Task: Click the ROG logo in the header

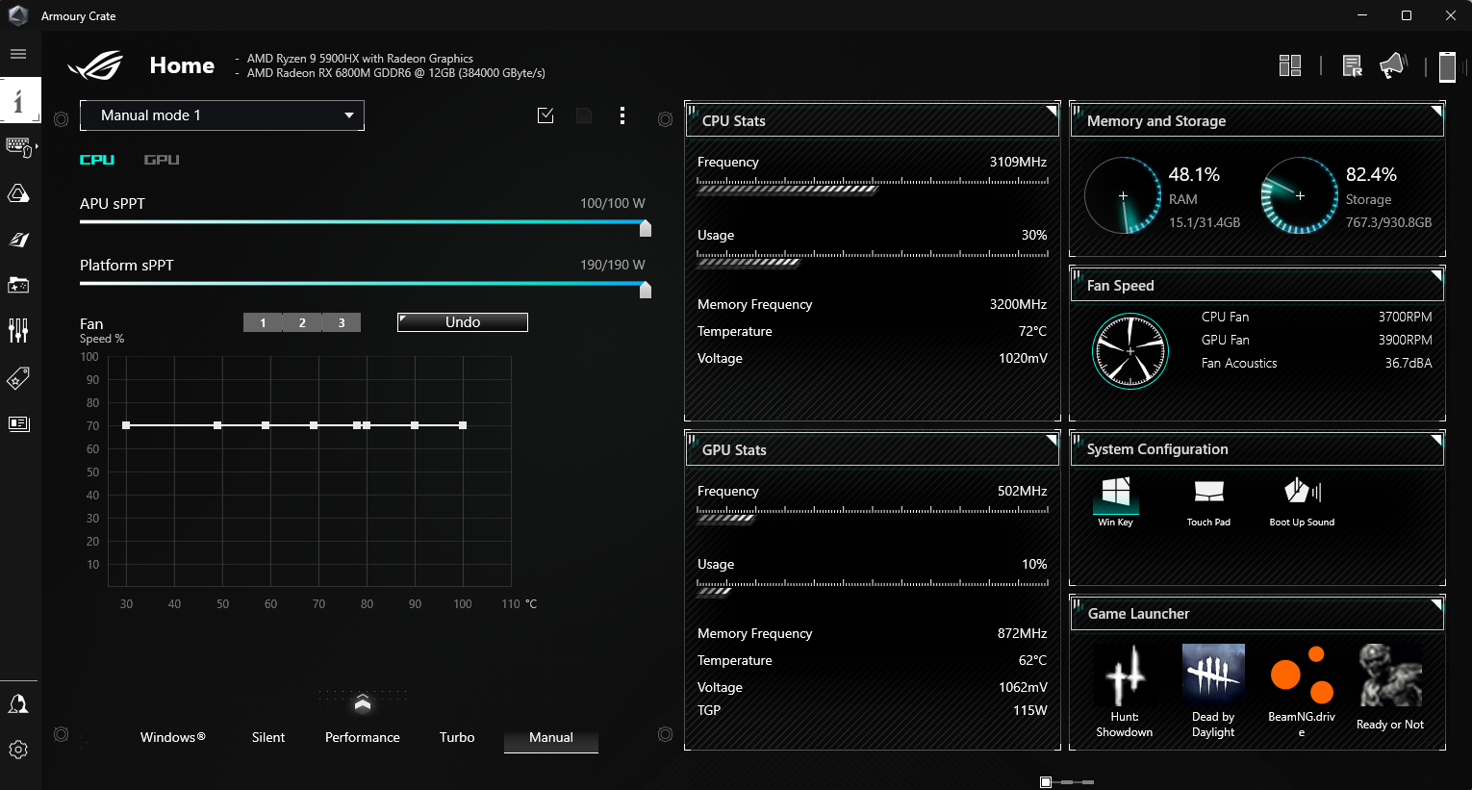Action: pos(96,65)
